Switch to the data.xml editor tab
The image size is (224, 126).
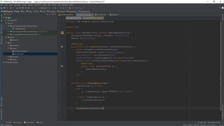pyautogui.click(x=115, y=15)
